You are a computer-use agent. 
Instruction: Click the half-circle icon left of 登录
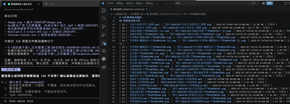click(263, 3)
